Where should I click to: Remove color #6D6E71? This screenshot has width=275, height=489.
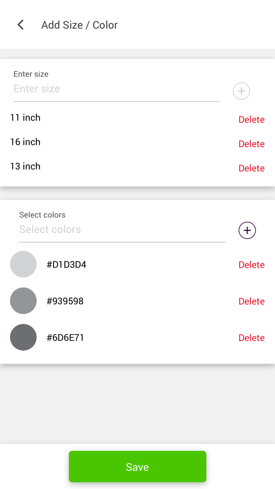(251, 338)
